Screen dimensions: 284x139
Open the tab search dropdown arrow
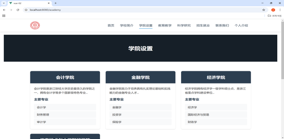(4, 3)
